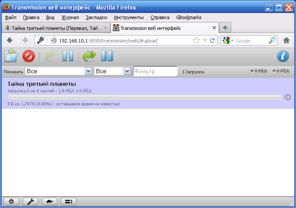Pause the selected torrents from the toolbar
This screenshot has height=208, width=296.
tap(68, 56)
